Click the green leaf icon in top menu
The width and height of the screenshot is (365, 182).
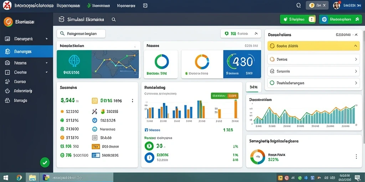(x=88, y=6)
